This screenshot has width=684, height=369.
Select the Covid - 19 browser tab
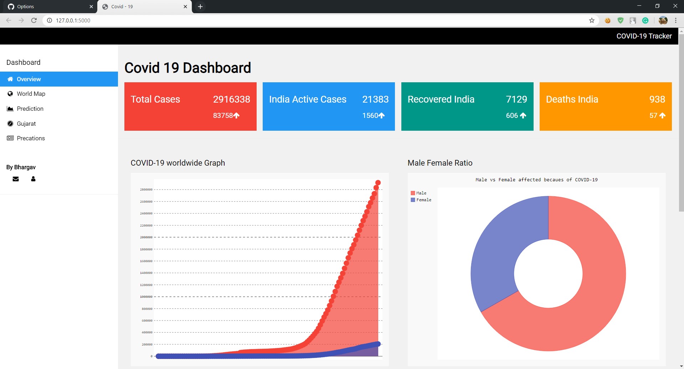[x=144, y=6]
